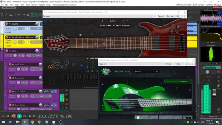This screenshot has height=125, width=222.
Task: Open the Drums track envelope trim button
Action: pos(8,28)
